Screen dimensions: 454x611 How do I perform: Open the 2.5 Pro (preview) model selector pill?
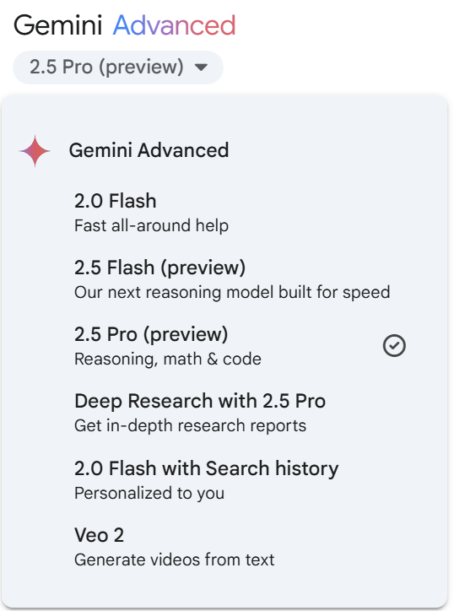(x=118, y=68)
